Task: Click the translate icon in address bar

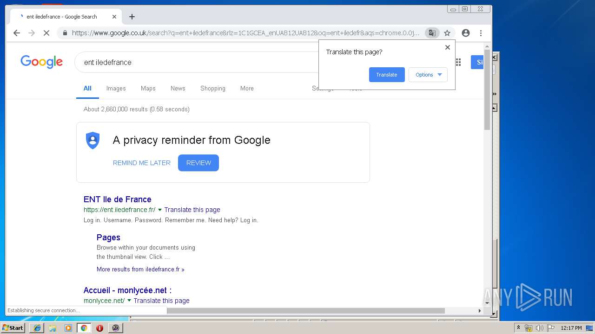Action: pyautogui.click(x=432, y=33)
